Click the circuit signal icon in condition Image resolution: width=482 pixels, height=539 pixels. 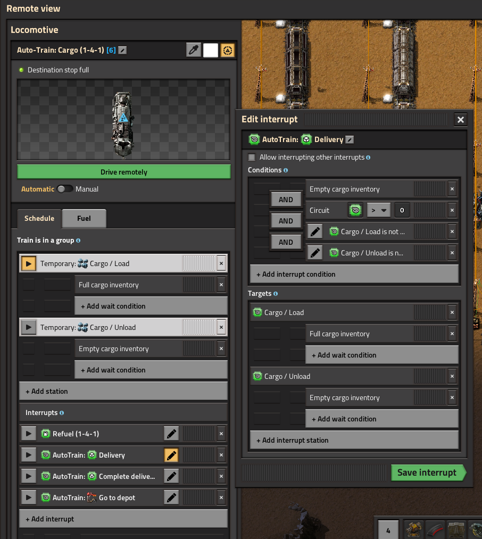(x=355, y=210)
